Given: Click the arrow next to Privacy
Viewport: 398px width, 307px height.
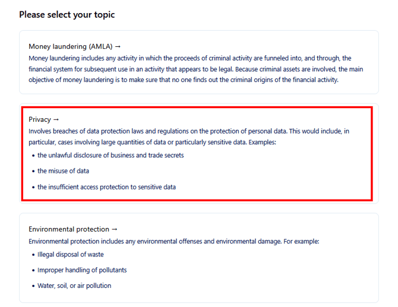Looking at the screenshot, I should click(x=56, y=119).
